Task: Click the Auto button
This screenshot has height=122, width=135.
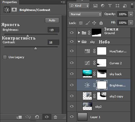Action: click(52, 20)
